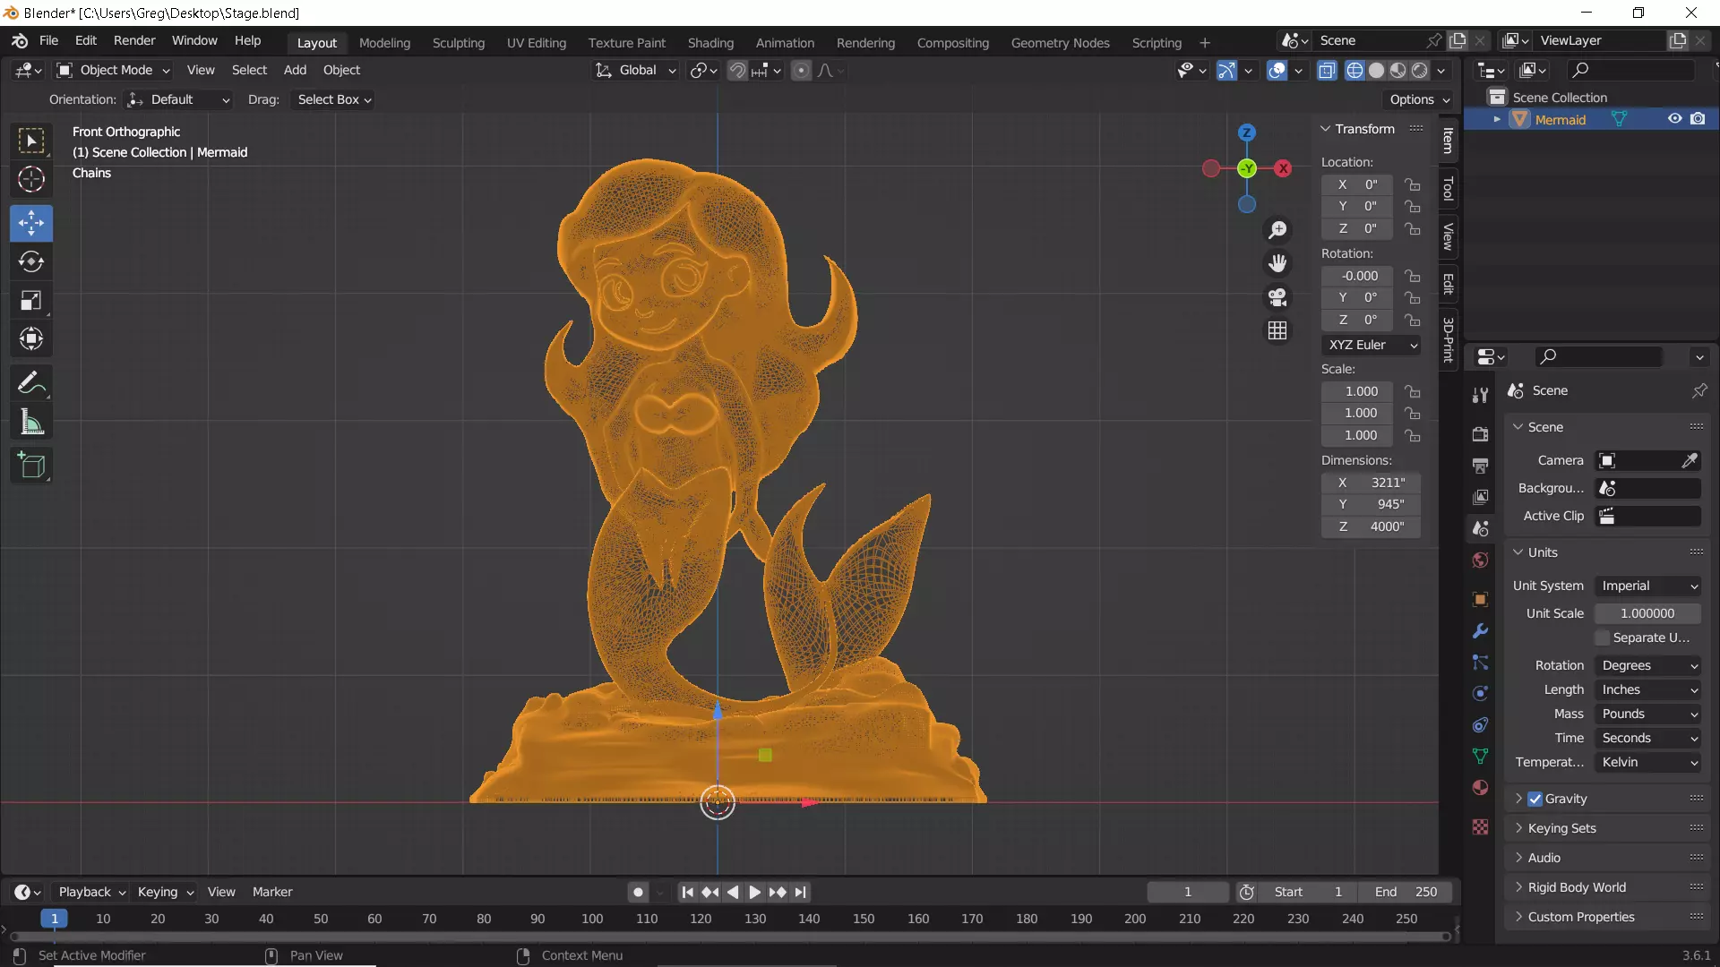The height and width of the screenshot is (967, 1720).
Task: Open Object properties tab icon
Action: pos(1480,599)
